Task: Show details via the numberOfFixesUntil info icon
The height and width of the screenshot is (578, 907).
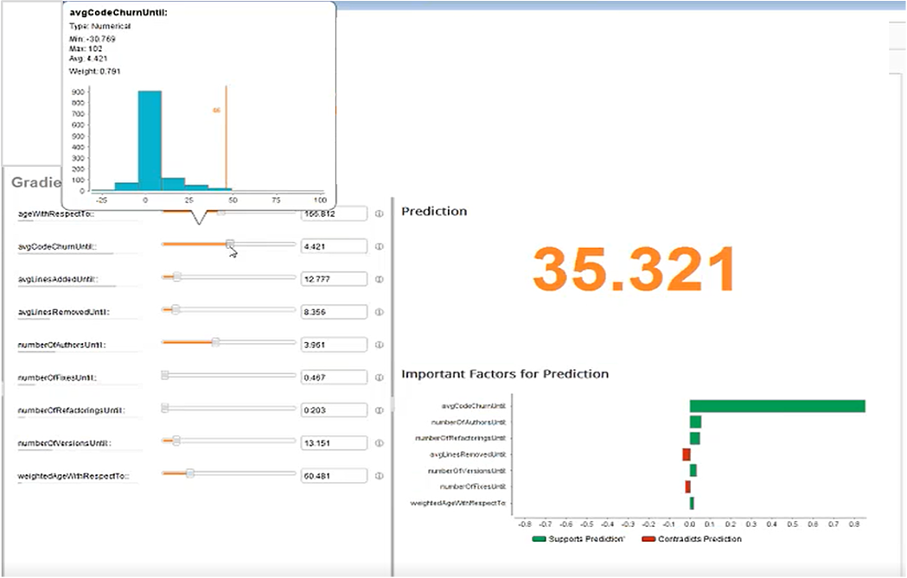Action: [x=379, y=378]
